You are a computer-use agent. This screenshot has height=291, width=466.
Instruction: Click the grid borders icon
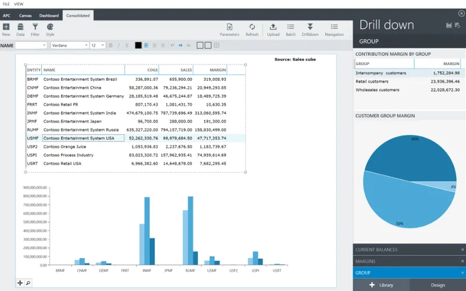(x=216, y=45)
